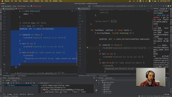Select the data_races folder in Coverage
The height and width of the screenshot is (97, 172).
point(108,91)
